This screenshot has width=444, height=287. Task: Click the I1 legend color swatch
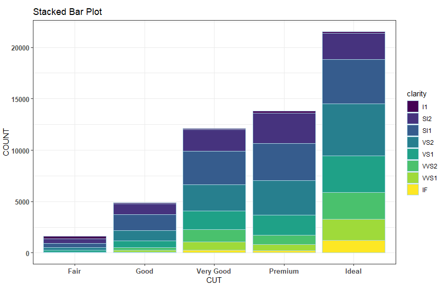[413, 107]
